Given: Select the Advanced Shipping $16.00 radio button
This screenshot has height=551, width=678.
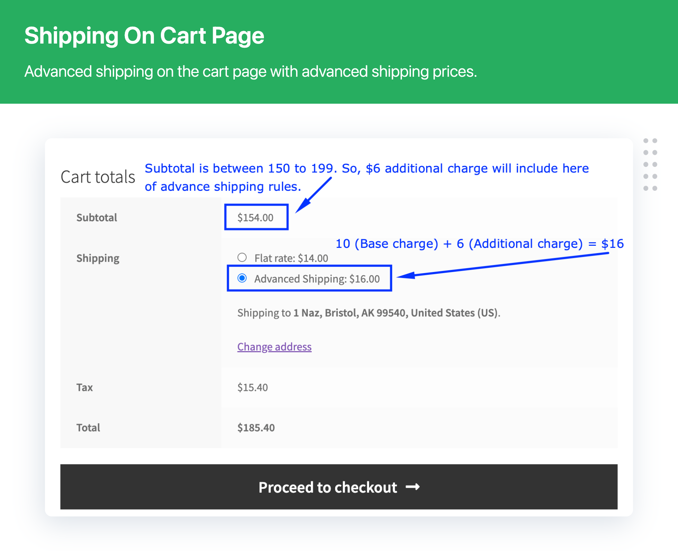Looking at the screenshot, I should click(x=242, y=278).
